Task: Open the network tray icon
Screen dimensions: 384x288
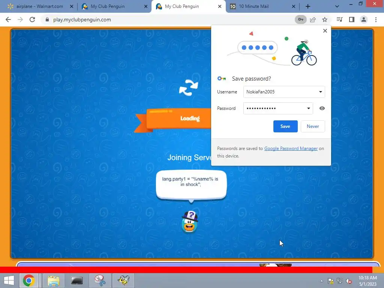Action: tap(340, 281)
